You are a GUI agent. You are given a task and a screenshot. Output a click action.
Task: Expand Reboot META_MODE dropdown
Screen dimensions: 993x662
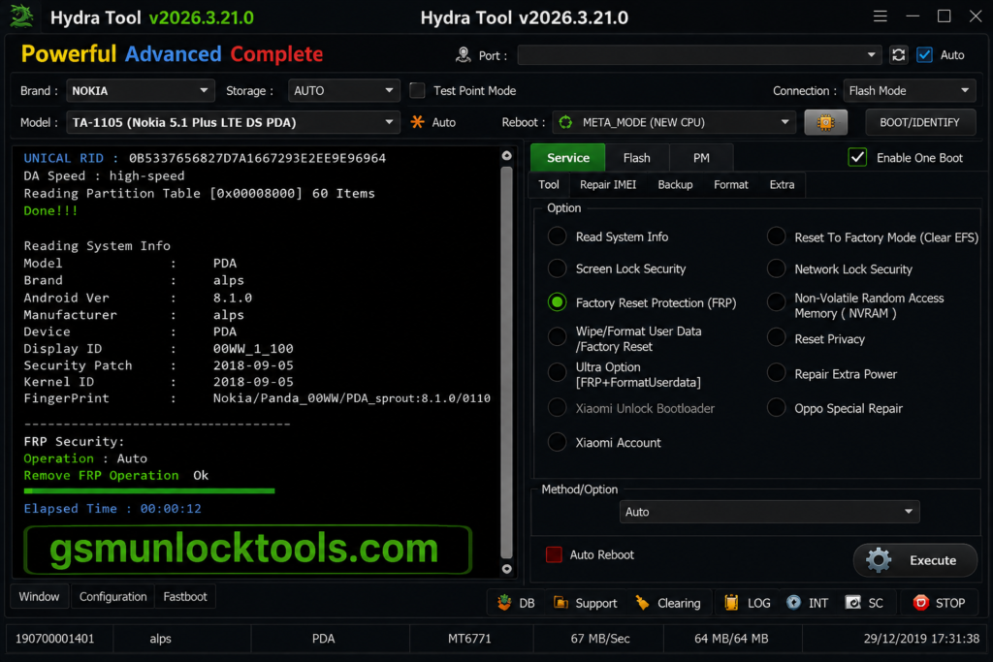(674, 122)
